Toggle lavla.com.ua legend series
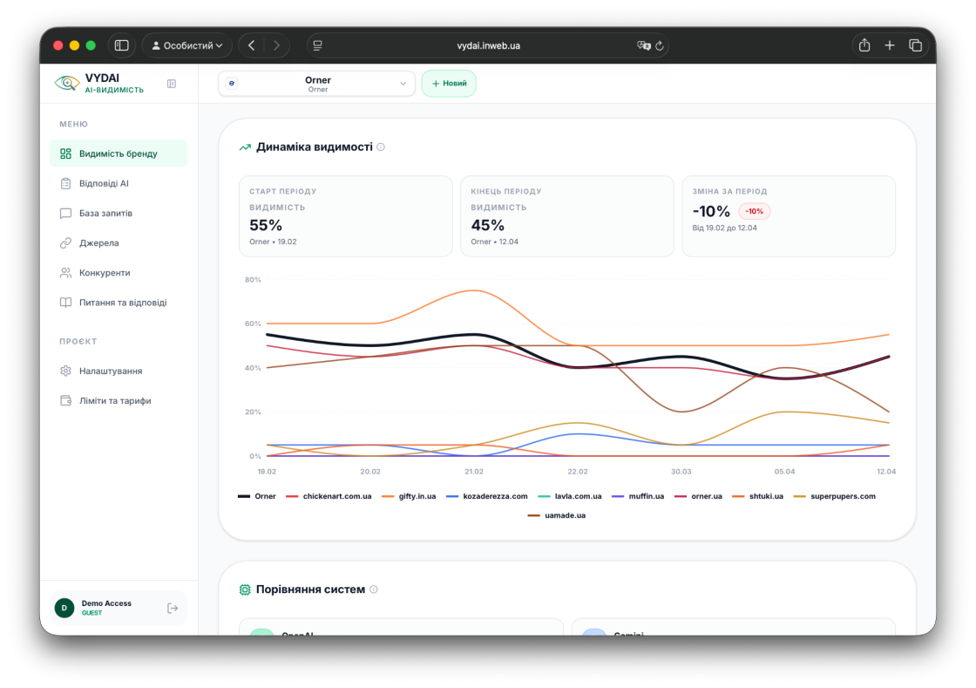Image resolution: width=976 pixels, height=688 pixels. click(570, 496)
